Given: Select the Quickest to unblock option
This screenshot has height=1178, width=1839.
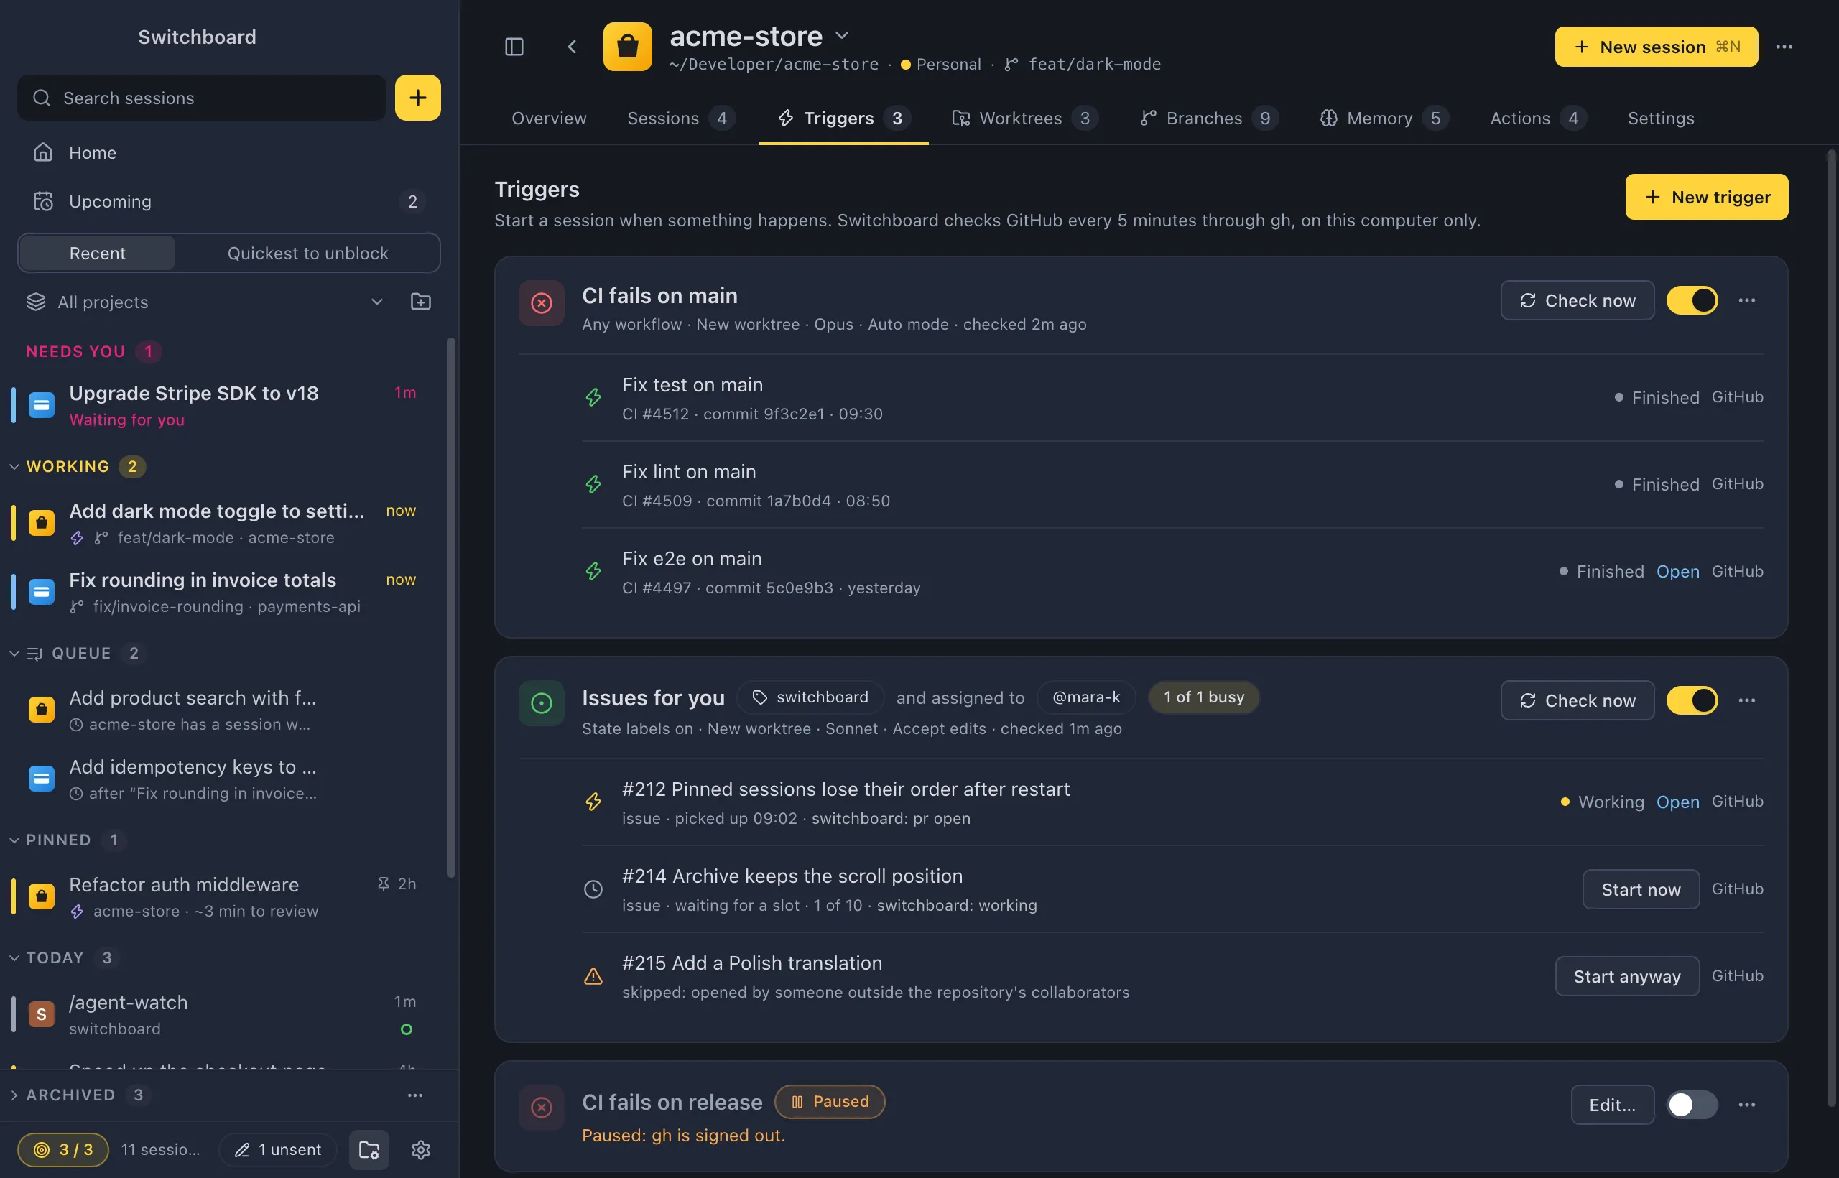Looking at the screenshot, I should pos(307,253).
